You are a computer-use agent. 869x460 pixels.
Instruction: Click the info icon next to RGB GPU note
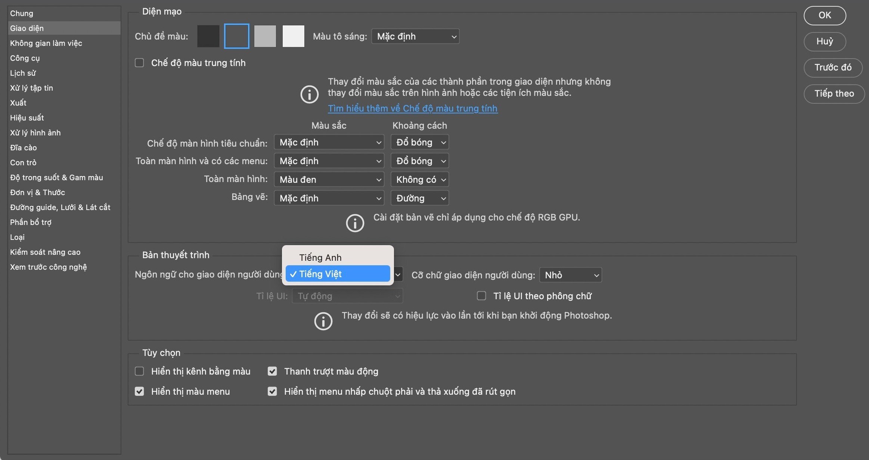tap(355, 223)
